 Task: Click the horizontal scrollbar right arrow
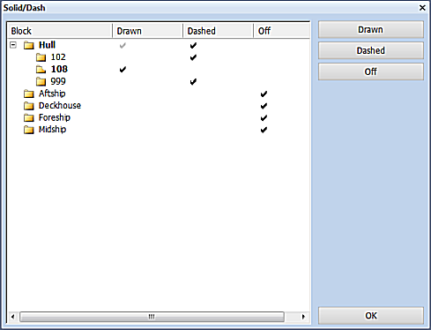303,317
